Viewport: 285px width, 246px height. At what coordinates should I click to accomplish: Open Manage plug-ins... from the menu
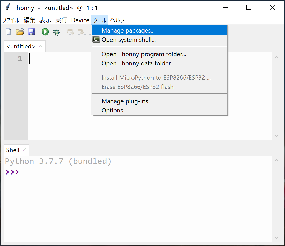pos(159,101)
